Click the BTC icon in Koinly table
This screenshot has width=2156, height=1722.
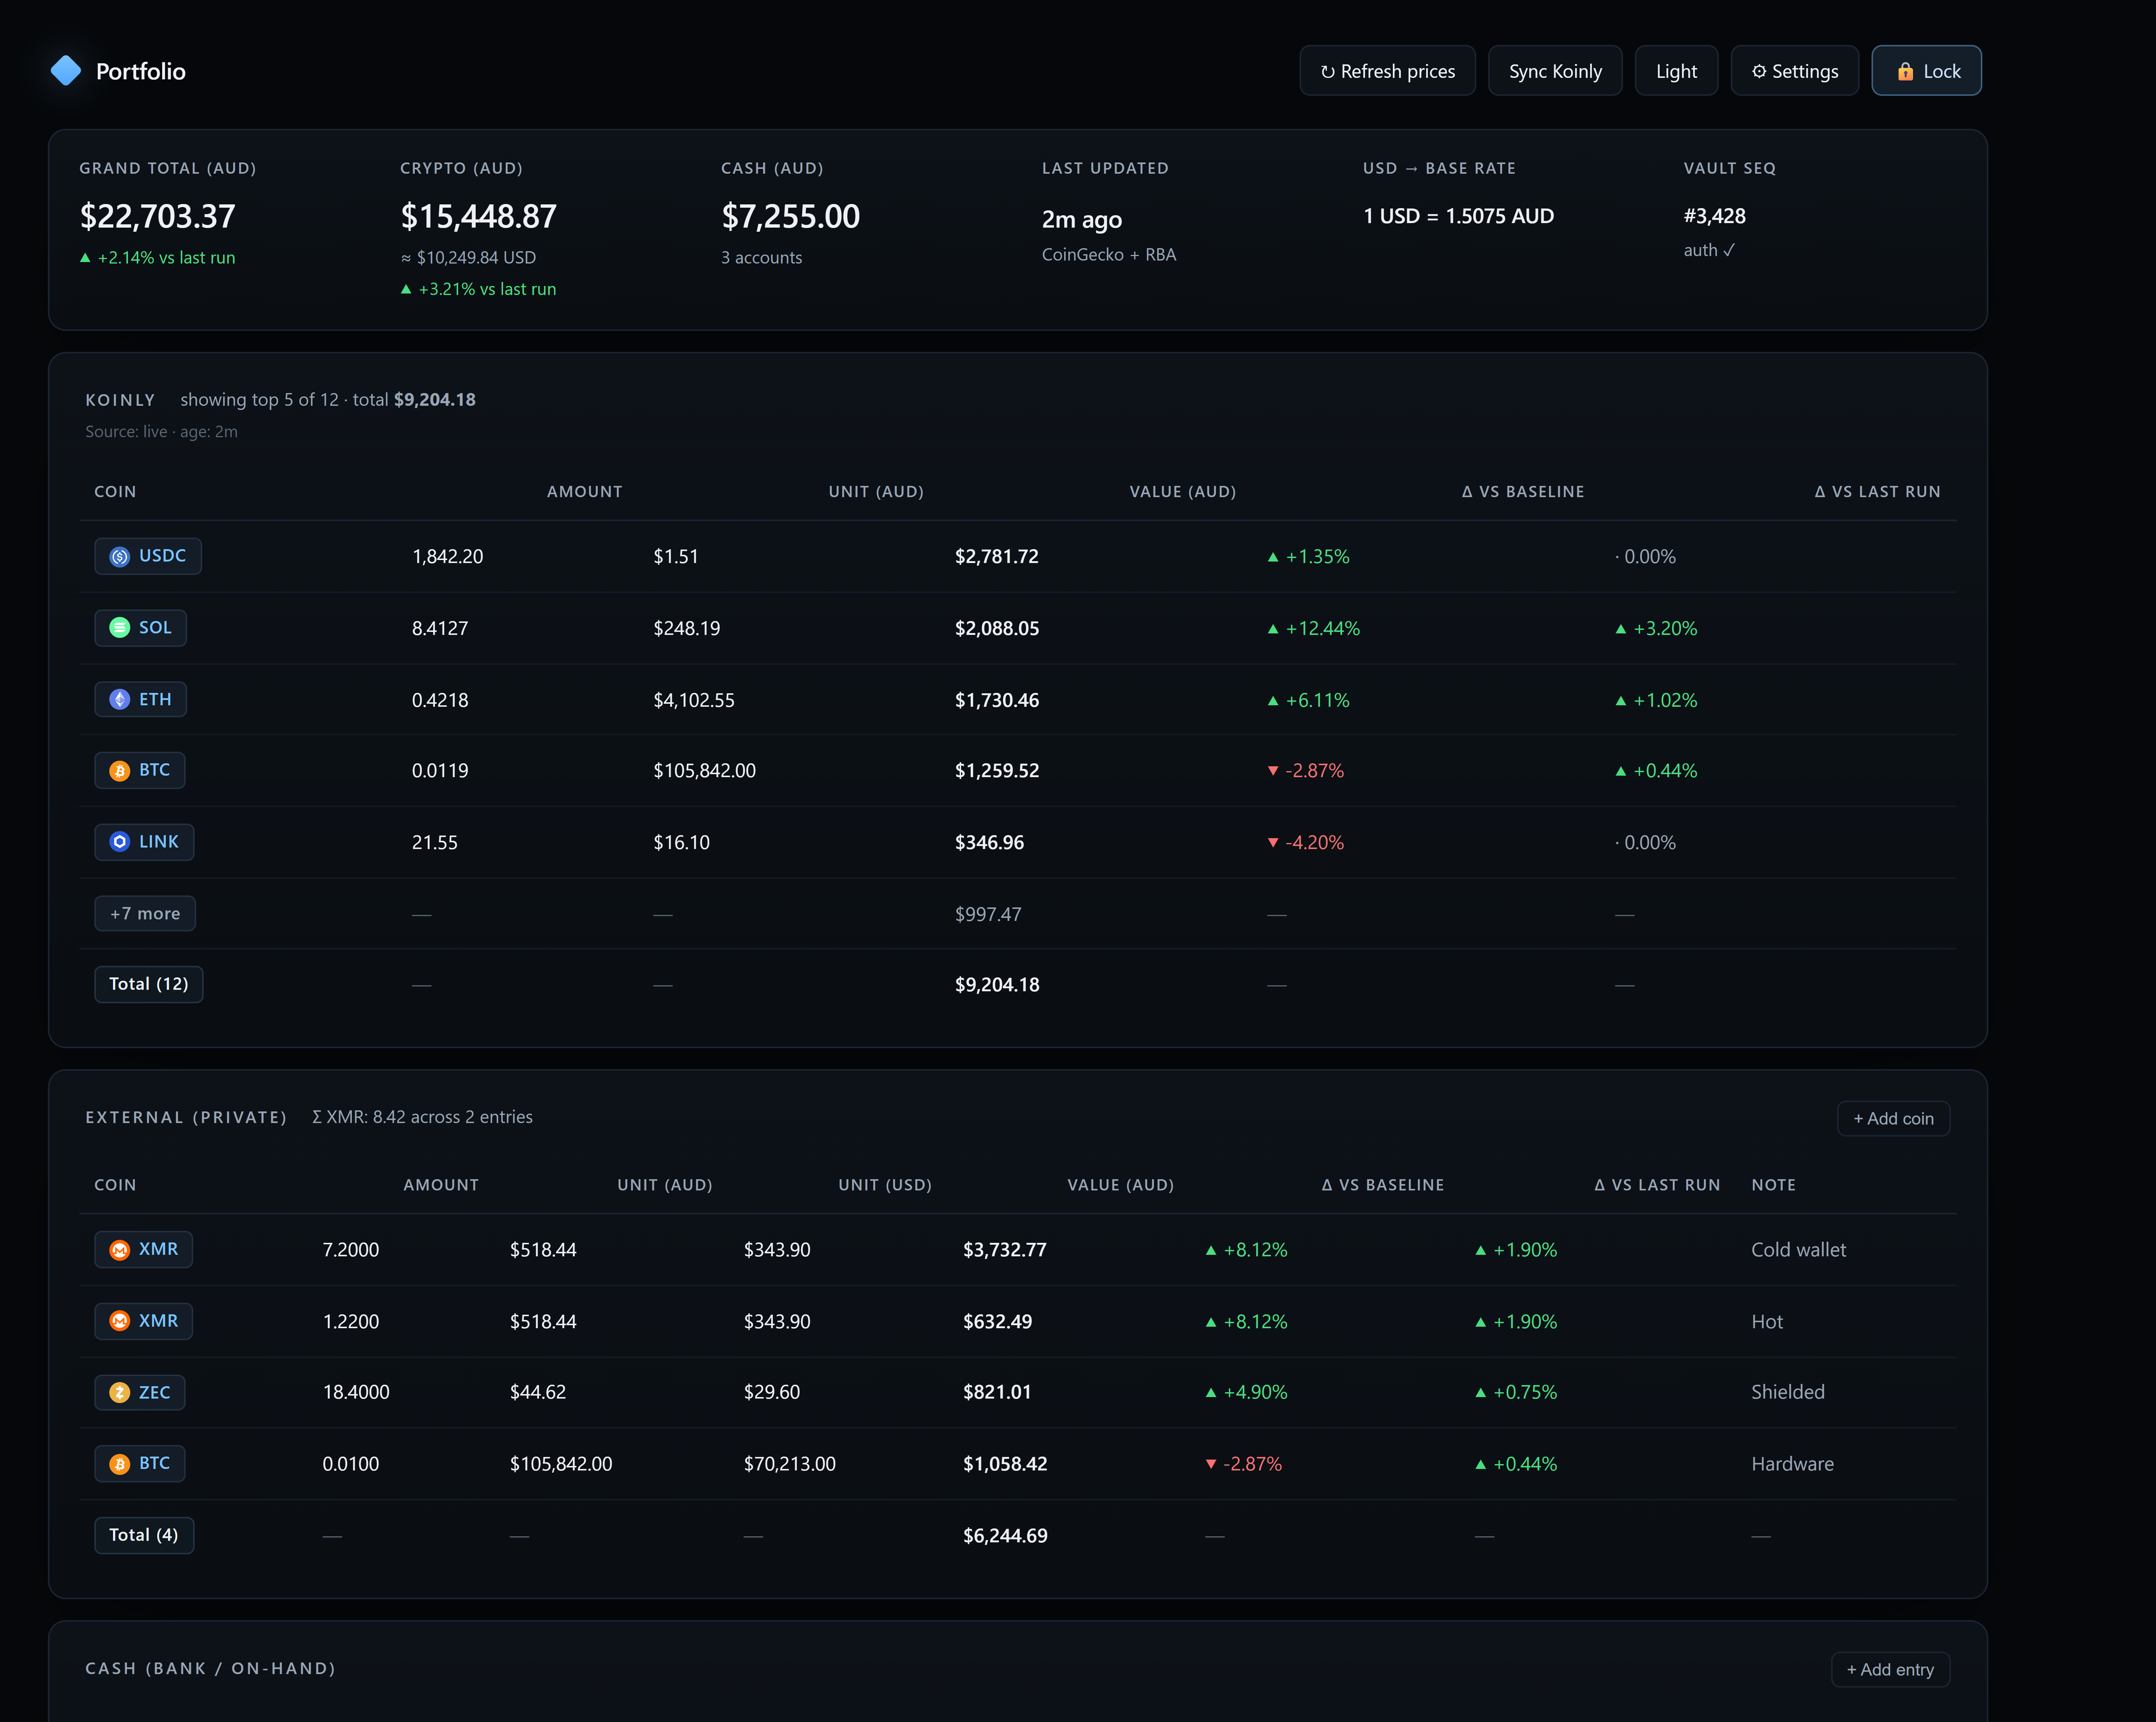(x=120, y=771)
